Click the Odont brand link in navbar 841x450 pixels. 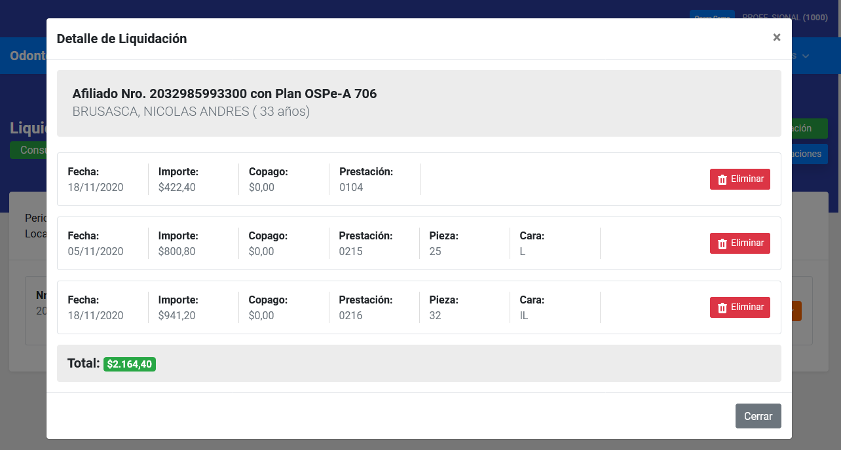[28, 56]
